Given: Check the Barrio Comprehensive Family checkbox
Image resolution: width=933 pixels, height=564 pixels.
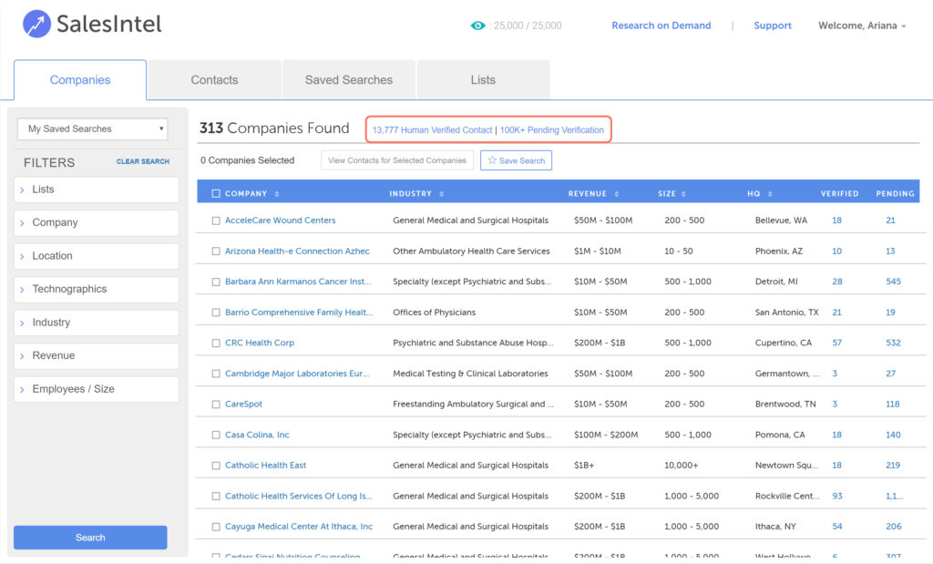Looking at the screenshot, I should click(216, 313).
